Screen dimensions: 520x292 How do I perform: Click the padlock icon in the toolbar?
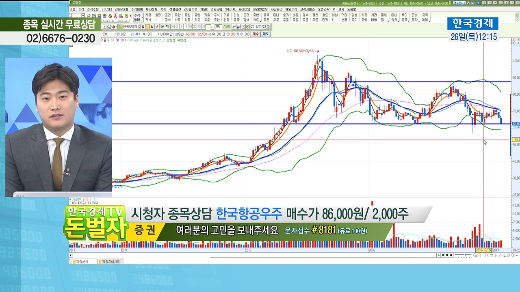click(x=110, y=16)
